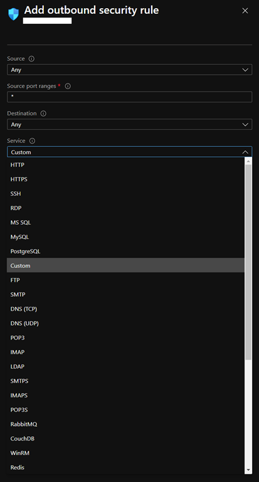Close the Add outbound security rule panel
This screenshot has width=259, height=482.
click(245, 11)
